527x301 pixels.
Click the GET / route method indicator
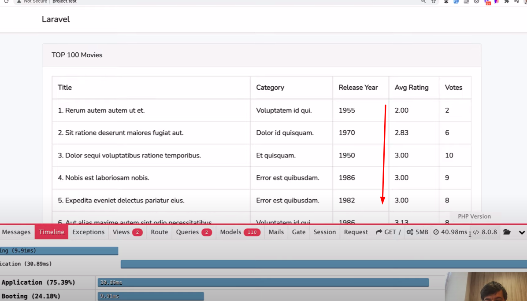pyautogui.click(x=388, y=232)
